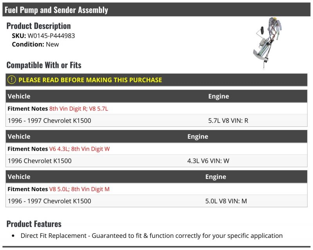Click the Compatible With or Fits heading

(44, 65)
